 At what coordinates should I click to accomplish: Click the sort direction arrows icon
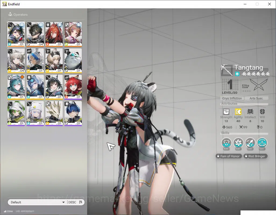(x=81, y=202)
